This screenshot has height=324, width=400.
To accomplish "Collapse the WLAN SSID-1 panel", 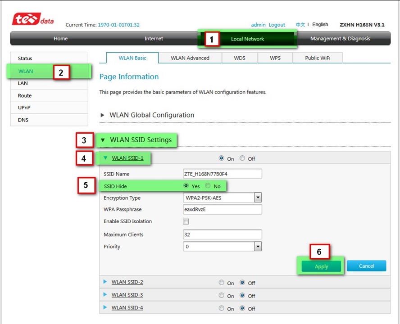I will tap(106, 158).
